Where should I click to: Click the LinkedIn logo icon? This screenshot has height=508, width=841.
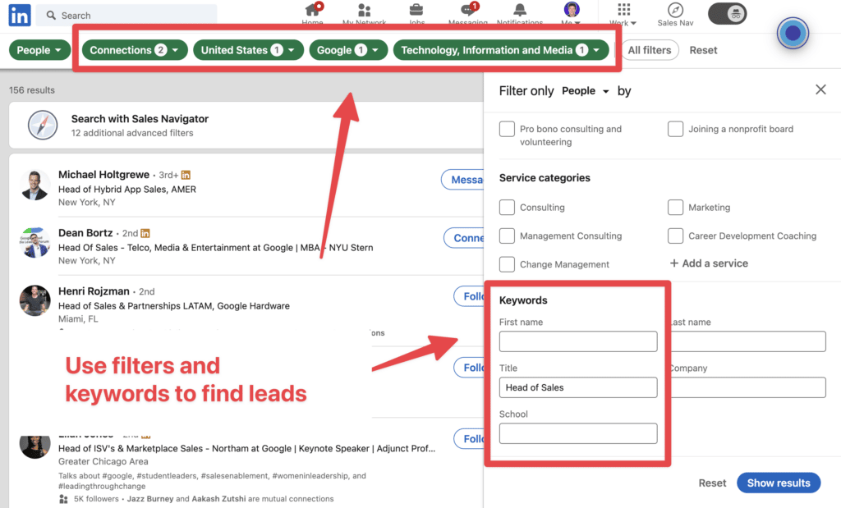(20, 16)
